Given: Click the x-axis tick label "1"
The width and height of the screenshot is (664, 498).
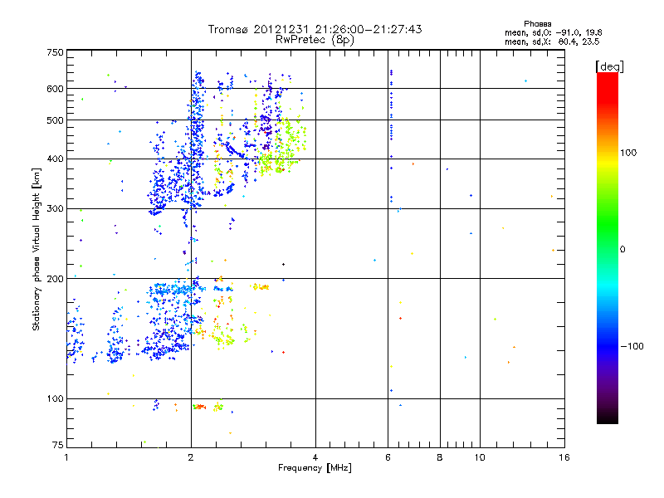Looking at the screenshot, I should pyautogui.click(x=66, y=457).
